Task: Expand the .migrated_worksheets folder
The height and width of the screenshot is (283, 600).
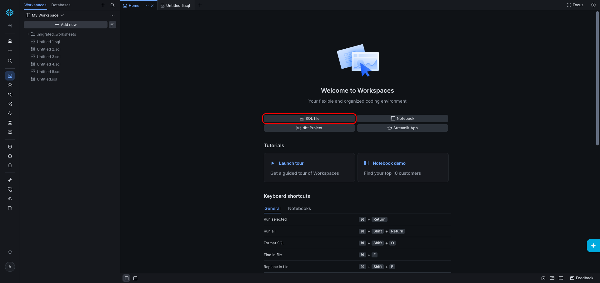Action: coord(28,34)
